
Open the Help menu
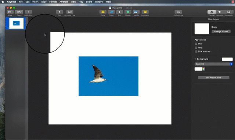coord(109,2)
